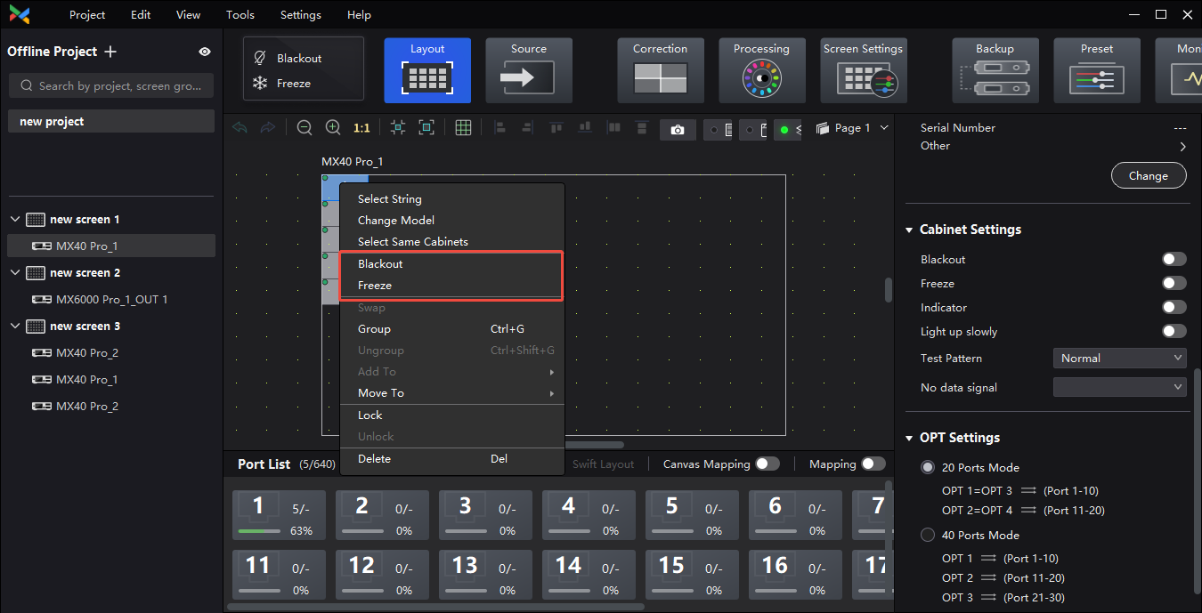Toggle the Canvas Mapping switch
1202x613 pixels.
point(767,464)
